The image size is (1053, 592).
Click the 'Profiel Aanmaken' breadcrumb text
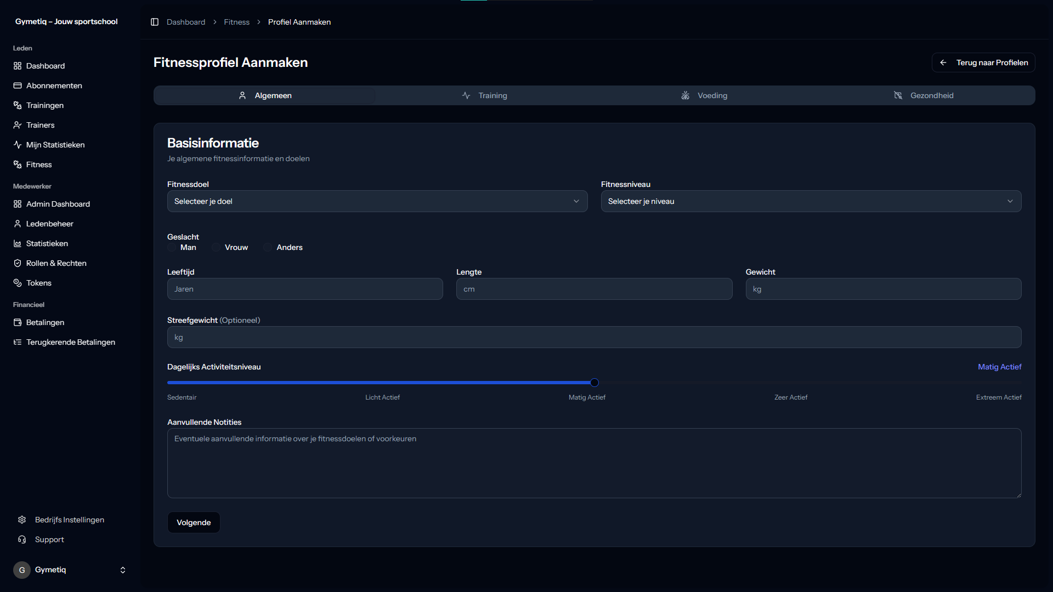pyautogui.click(x=299, y=22)
